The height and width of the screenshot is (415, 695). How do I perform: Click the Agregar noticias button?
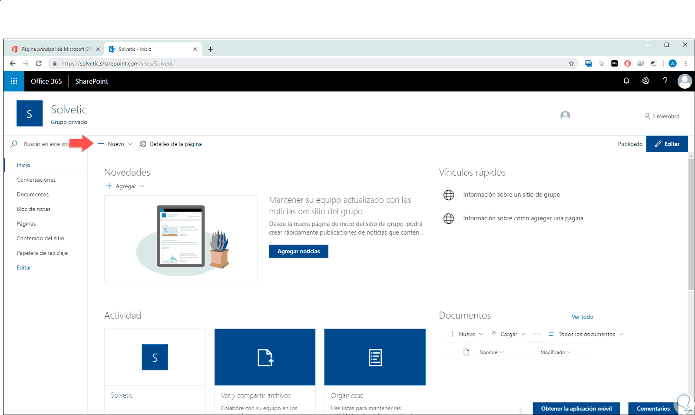(x=298, y=251)
